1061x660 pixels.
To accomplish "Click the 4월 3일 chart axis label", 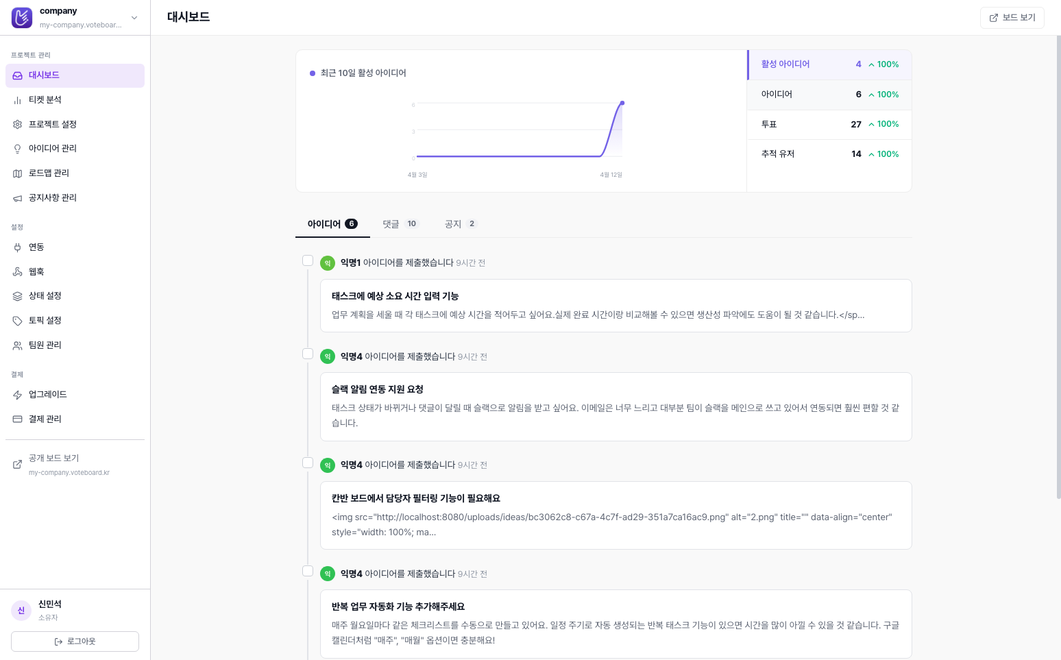I will [417, 175].
